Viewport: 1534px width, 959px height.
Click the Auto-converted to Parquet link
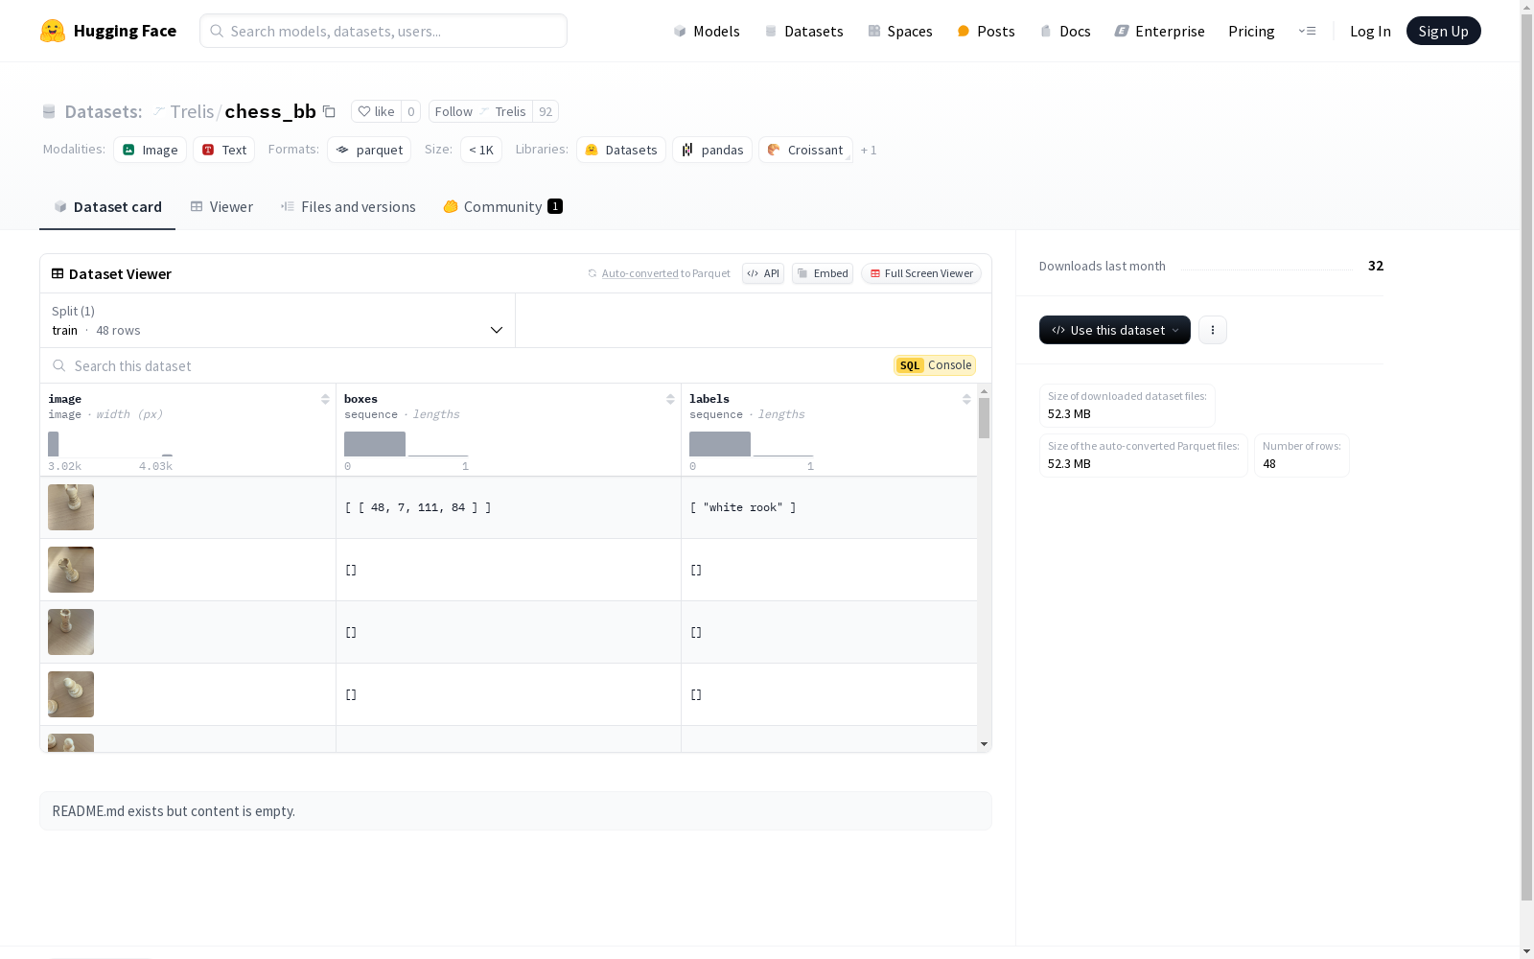(639, 273)
